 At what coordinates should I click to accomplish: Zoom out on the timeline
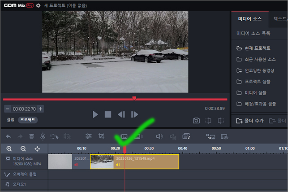tap(23, 148)
